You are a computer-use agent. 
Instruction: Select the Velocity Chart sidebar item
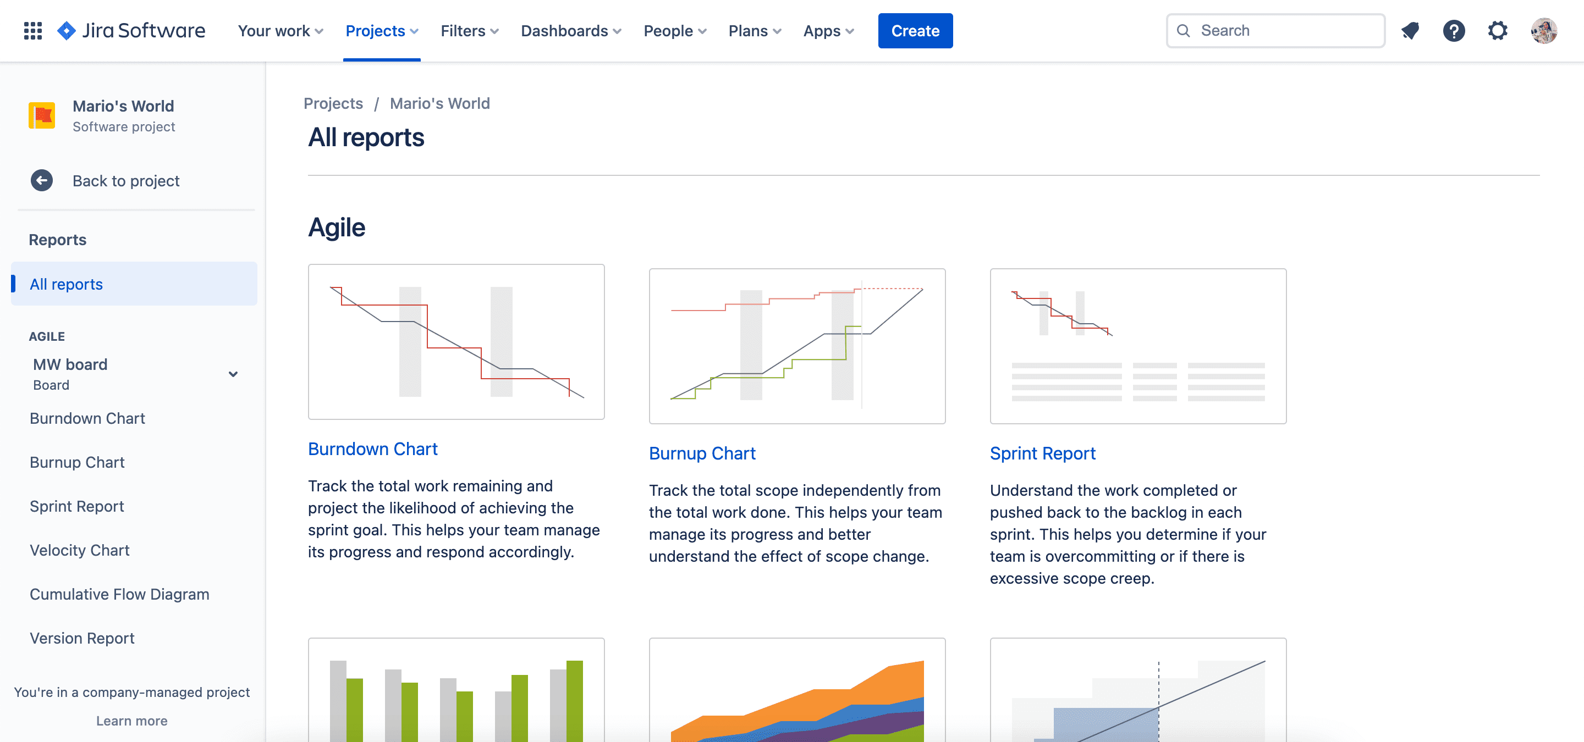[80, 549]
